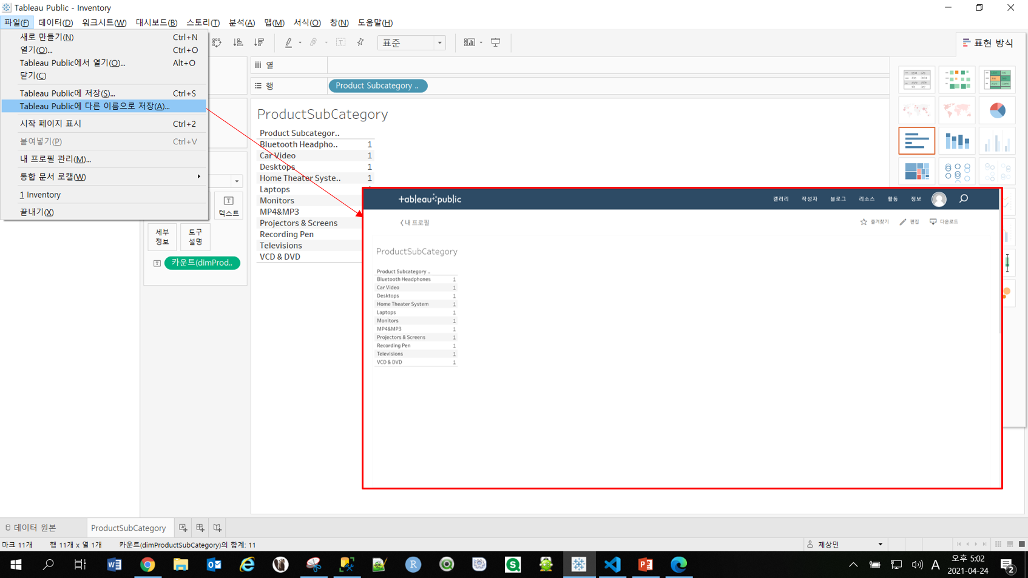Click the Text marks card button
The height and width of the screenshot is (578, 1028).
[229, 206]
